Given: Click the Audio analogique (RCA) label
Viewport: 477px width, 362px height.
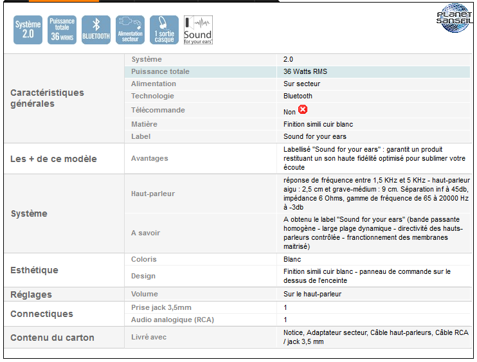Looking at the screenshot, I should (x=172, y=320).
